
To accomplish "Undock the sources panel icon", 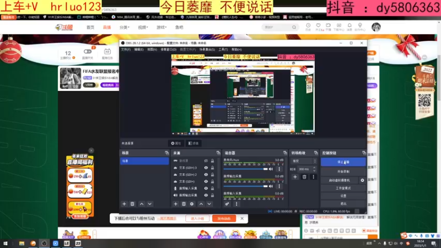I will coord(218,153).
